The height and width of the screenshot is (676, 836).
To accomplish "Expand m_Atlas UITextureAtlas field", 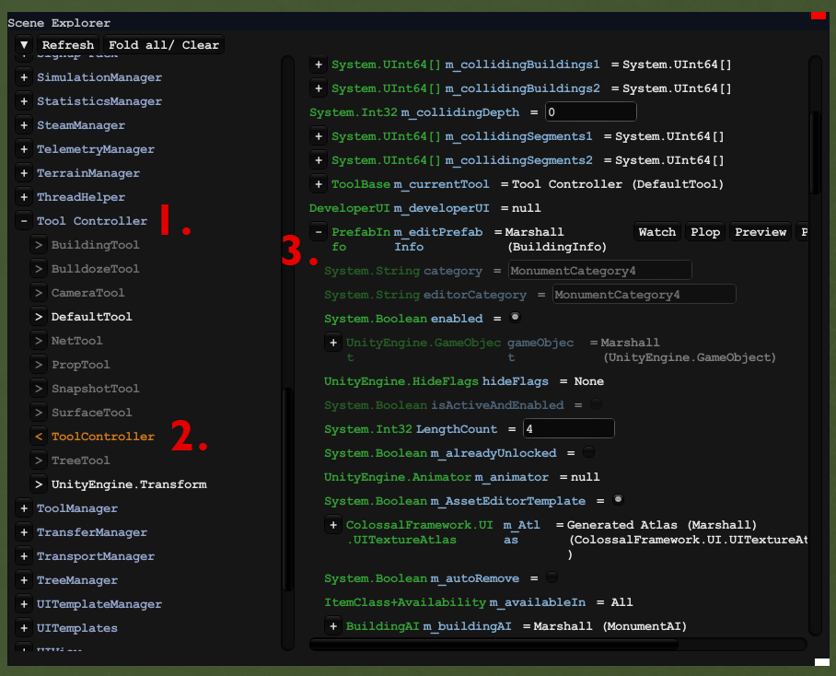I will [x=333, y=525].
